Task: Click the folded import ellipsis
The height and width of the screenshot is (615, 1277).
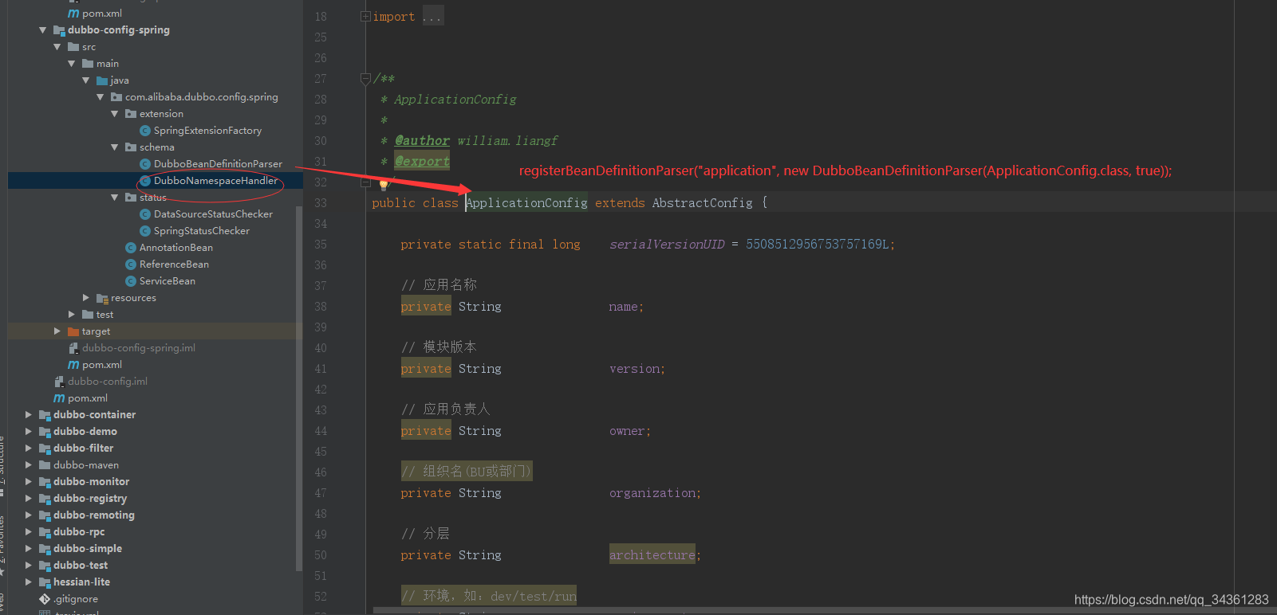Action: 432,17
